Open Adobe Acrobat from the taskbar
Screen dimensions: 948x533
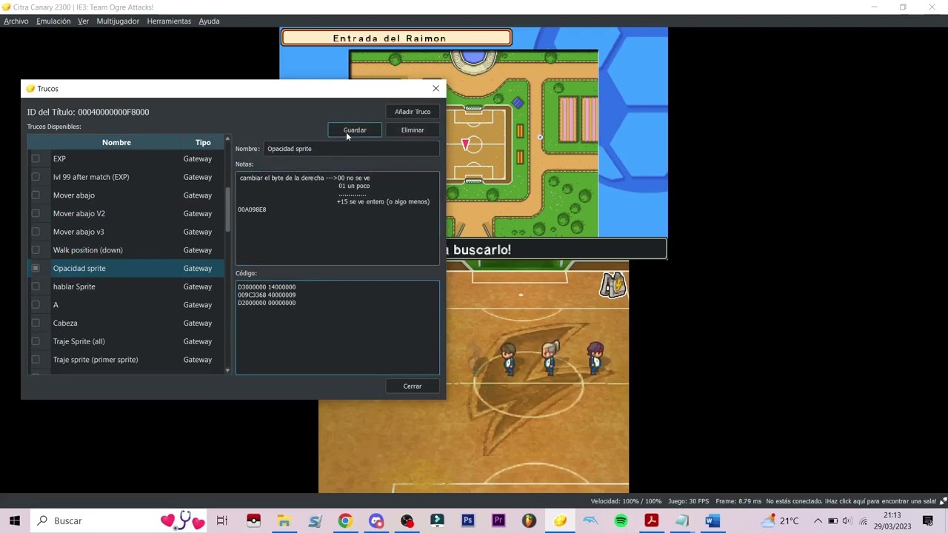[652, 521]
